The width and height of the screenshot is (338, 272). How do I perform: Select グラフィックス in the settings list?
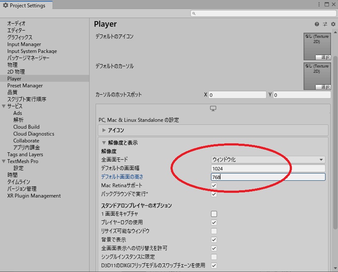[x=20, y=37]
